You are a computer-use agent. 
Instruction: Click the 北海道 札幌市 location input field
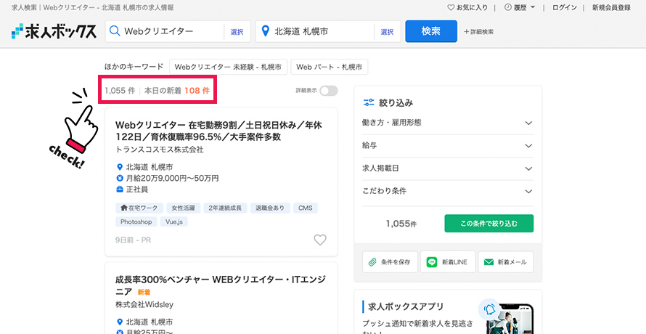[315, 31]
